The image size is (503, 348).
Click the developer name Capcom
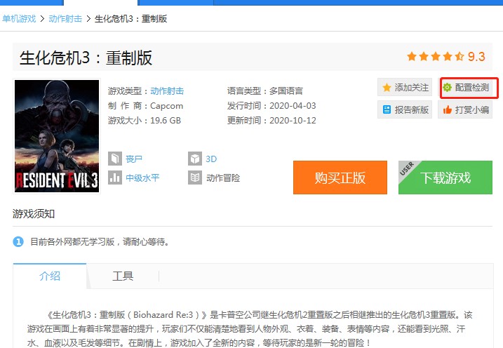pyautogui.click(x=166, y=106)
